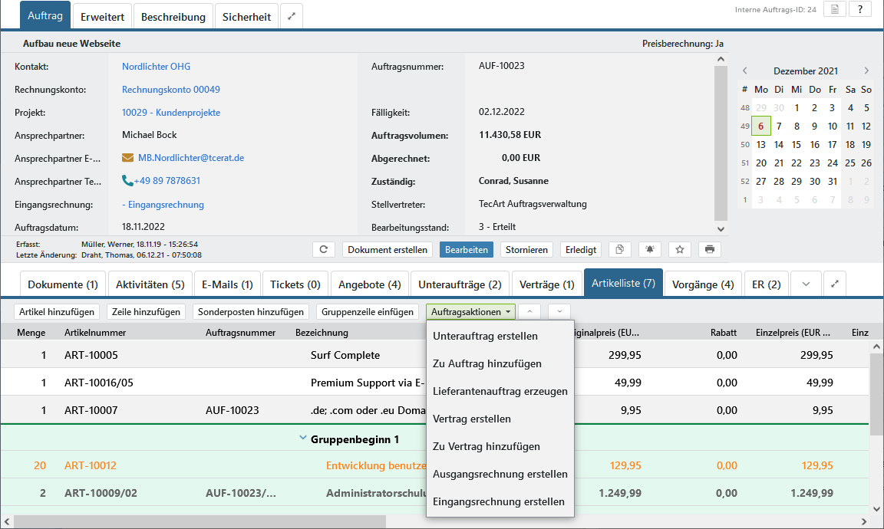Viewport: 884px width, 529px height.
Task: Expand upper panel with arrows icon after Sicherheit
Action: (292, 16)
